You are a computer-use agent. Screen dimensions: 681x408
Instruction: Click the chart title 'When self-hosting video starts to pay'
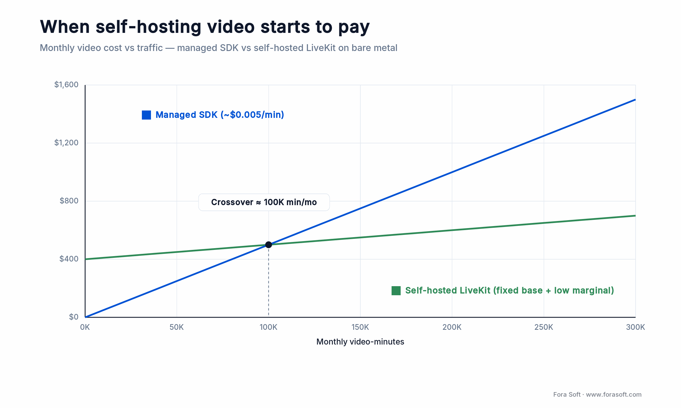(x=205, y=27)
